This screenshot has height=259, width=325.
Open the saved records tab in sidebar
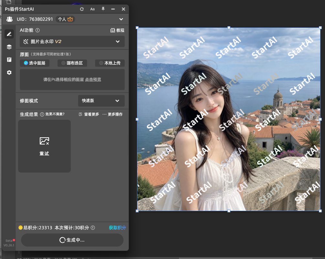(9, 60)
